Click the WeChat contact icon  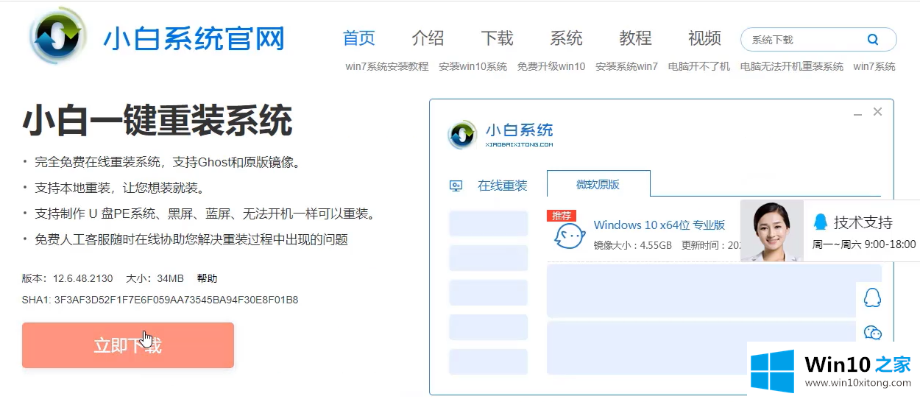pos(873,333)
